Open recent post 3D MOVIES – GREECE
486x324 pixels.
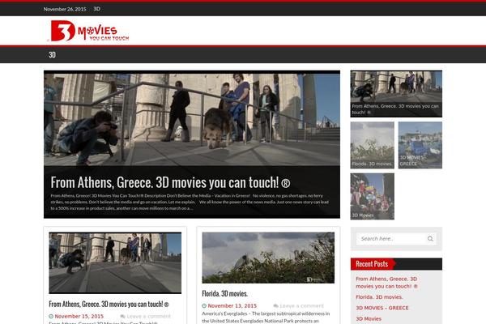(x=382, y=308)
